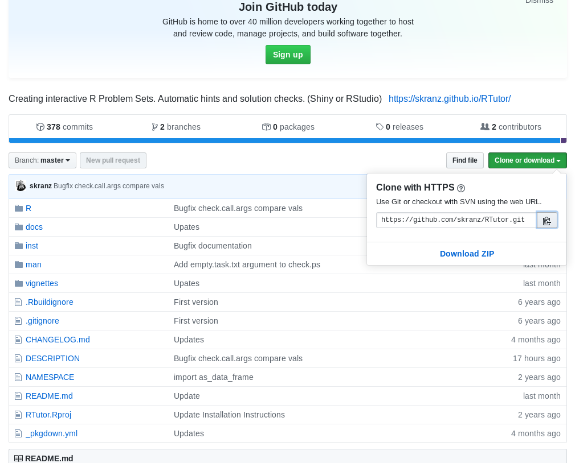
Task: Open Branch: master dropdown
Action: (43, 160)
